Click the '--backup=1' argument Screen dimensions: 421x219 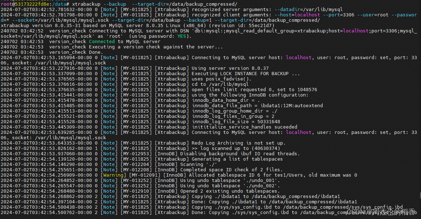click(197, 20)
